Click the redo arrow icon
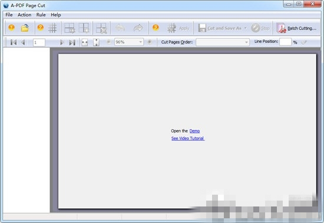This screenshot has height=223, width=324. (138, 28)
